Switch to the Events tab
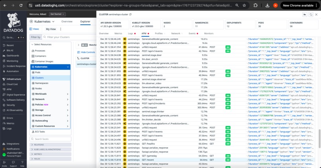The height and width of the screenshot is (168, 321). [x=192, y=34]
